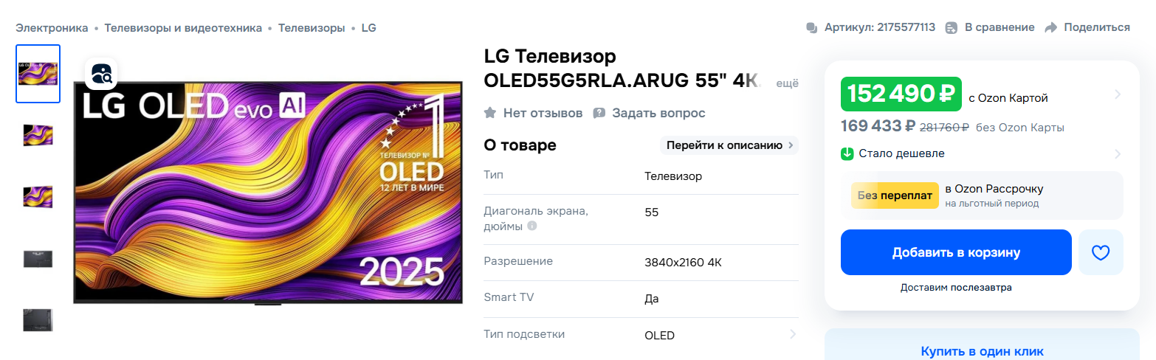Click the copy icon next to Артикул
This screenshot has width=1156, height=360.
(x=812, y=28)
